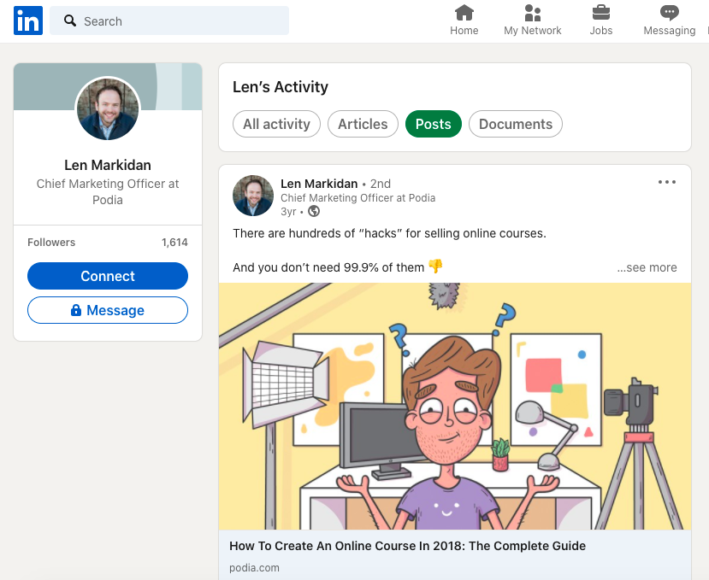The width and height of the screenshot is (709, 580).
Task: Open the post's three-dot options menu
Action: coord(667,182)
